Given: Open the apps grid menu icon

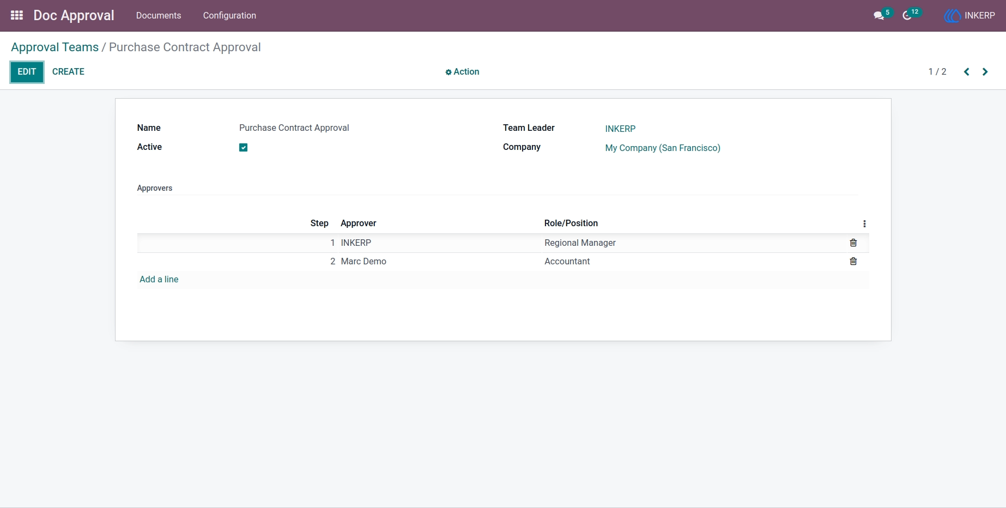Looking at the screenshot, I should click(17, 15).
